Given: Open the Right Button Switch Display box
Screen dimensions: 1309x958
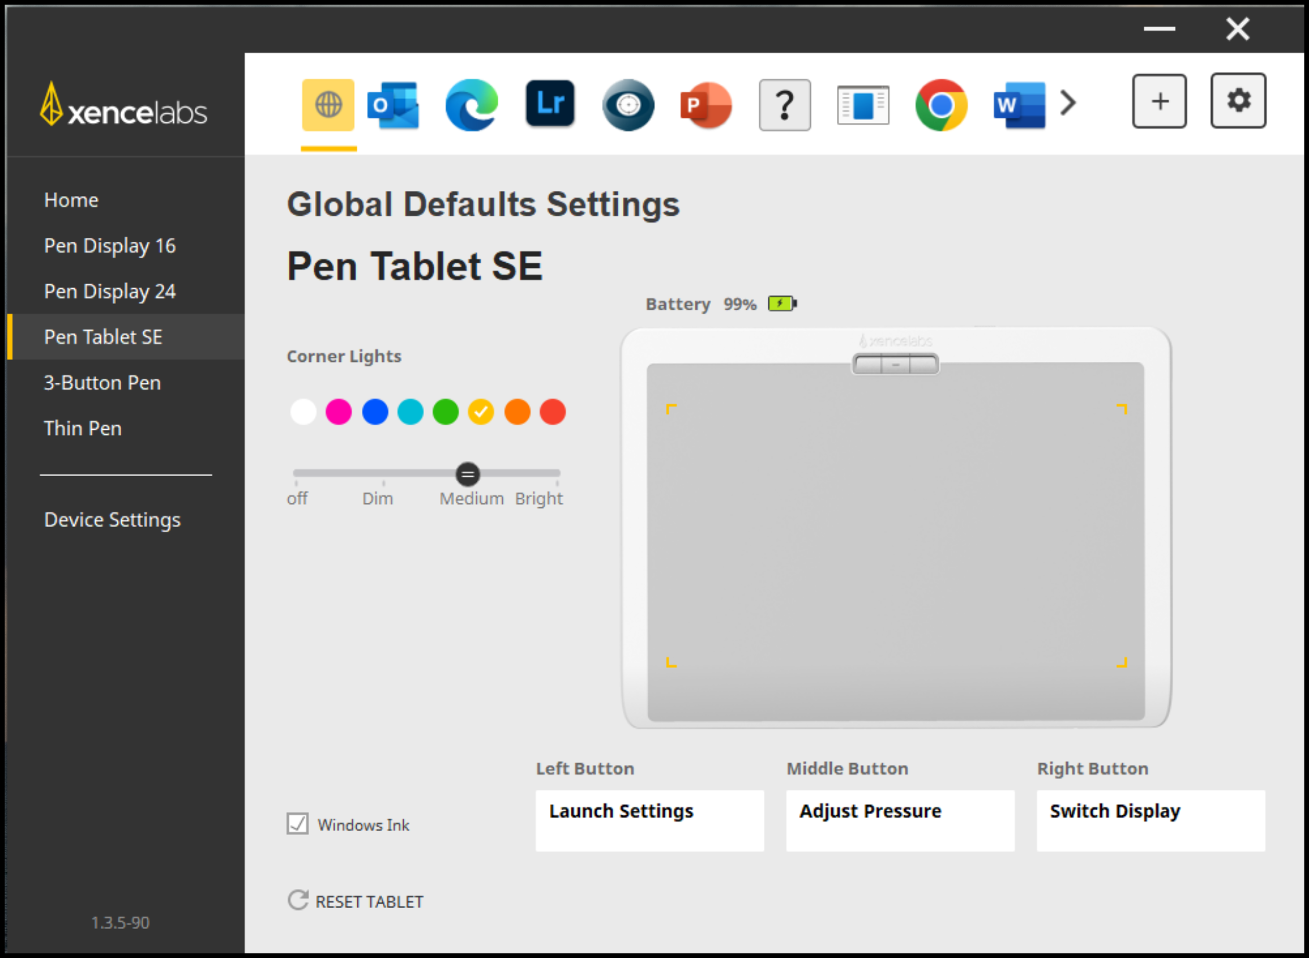Looking at the screenshot, I should click(x=1151, y=820).
